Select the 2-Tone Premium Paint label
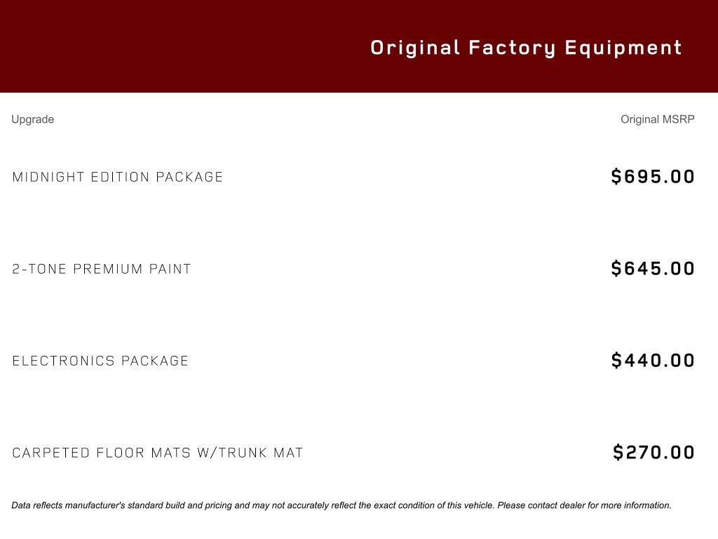718x539 pixels. click(102, 269)
